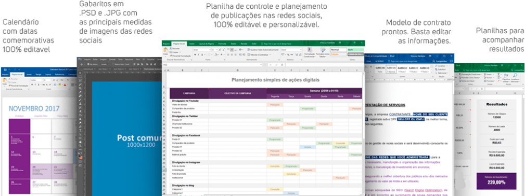Click Compartilhar in Word contract window

(440, 61)
